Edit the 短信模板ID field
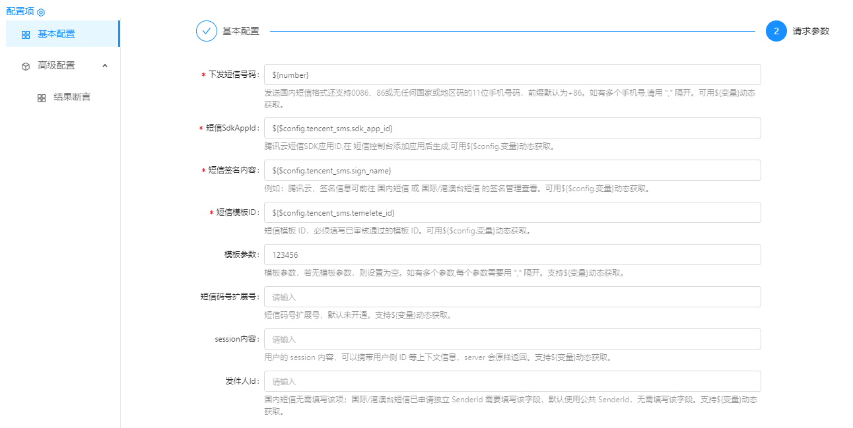This screenshot has width=853, height=428. [512, 212]
